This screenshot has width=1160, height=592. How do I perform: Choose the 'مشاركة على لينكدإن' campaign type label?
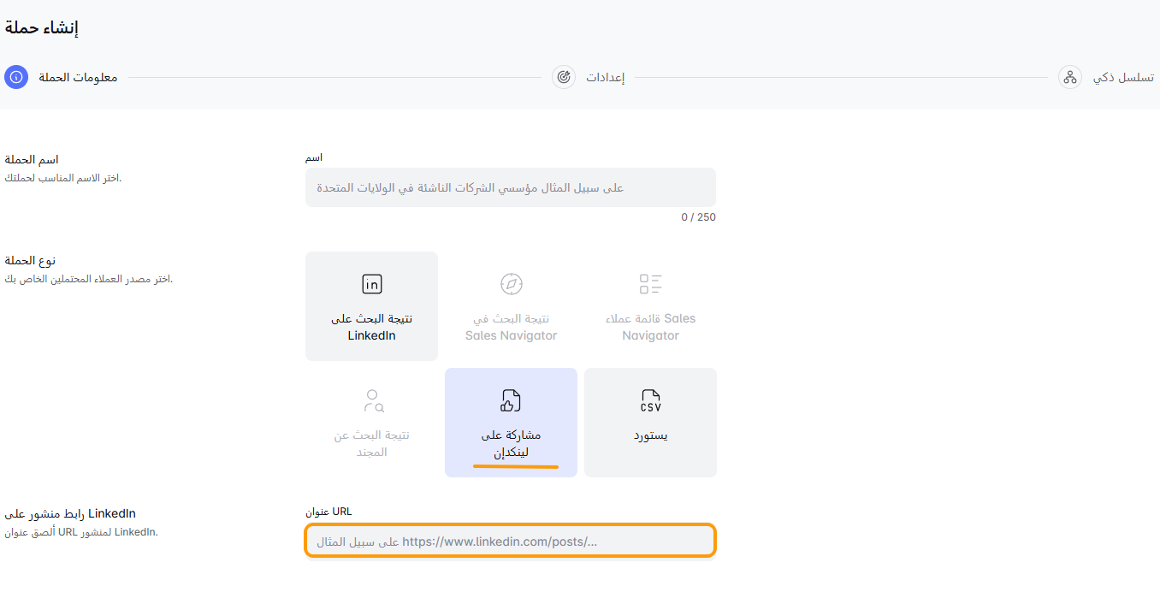(511, 443)
